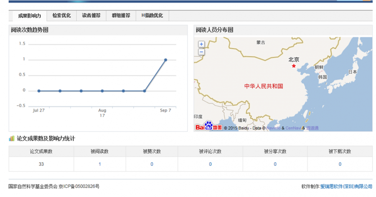Click the 国家自然科学基金委员会 footer text
376x197 pixels.
coord(33,187)
